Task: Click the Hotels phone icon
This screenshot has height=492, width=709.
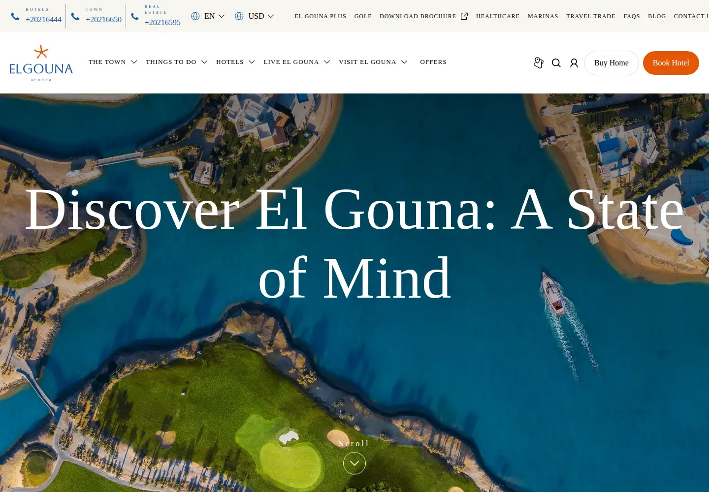Action: coord(15,16)
